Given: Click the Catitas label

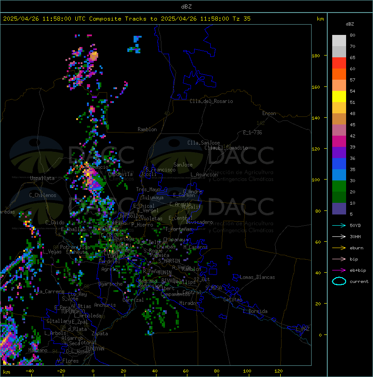Looking at the screenshot, I should click(233, 300).
